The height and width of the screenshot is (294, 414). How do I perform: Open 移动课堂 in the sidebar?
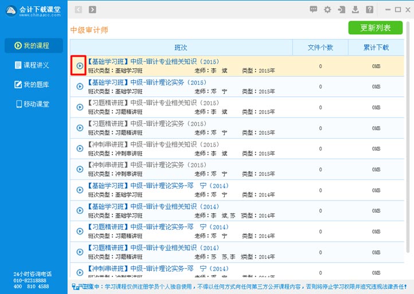(33, 104)
